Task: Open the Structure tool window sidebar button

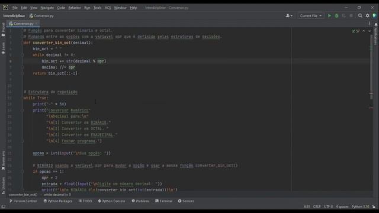Action: pyautogui.click(x=3, y=186)
